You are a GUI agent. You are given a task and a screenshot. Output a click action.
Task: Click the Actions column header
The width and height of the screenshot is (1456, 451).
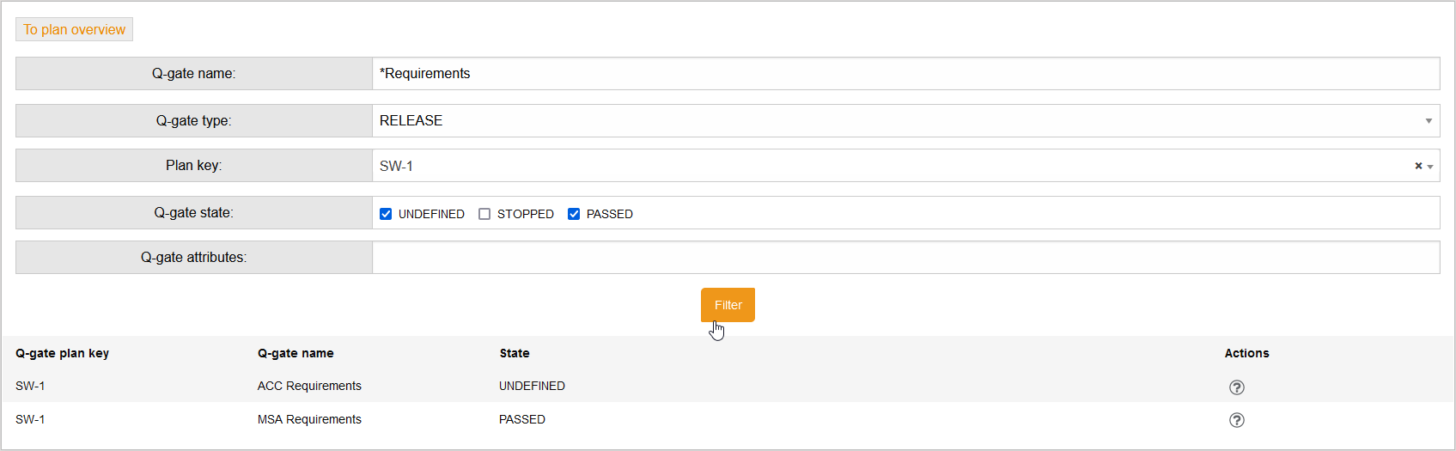point(1246,353)
